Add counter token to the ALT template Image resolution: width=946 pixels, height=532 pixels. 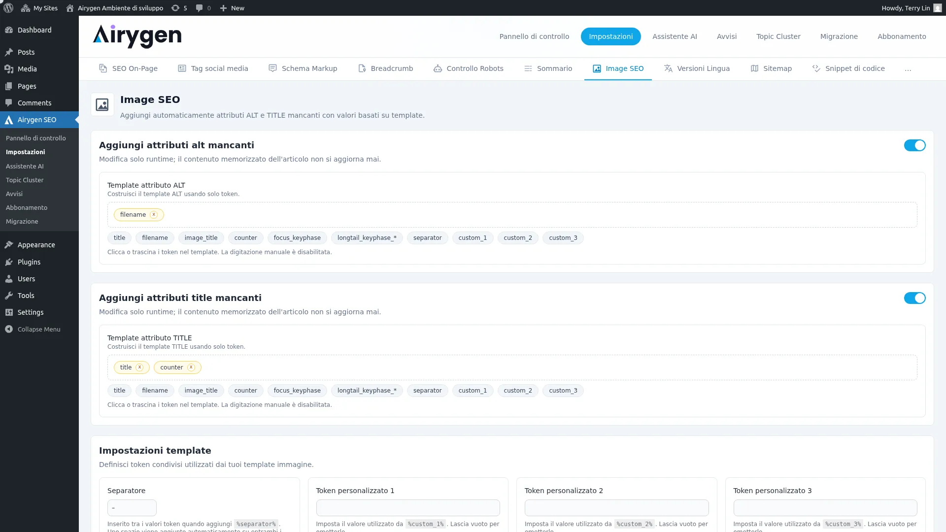tap(245, 238)
